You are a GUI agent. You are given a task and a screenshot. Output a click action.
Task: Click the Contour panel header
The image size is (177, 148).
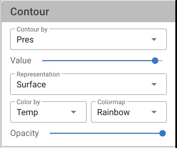point(88,11)
